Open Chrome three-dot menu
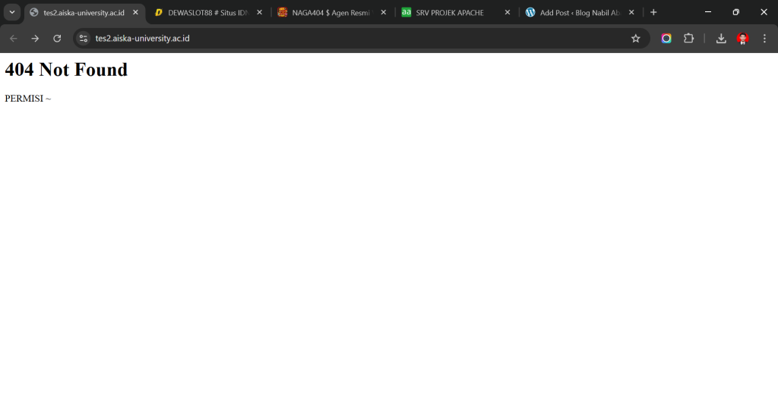This screenshot has height=408, width=778. [764, 39]
